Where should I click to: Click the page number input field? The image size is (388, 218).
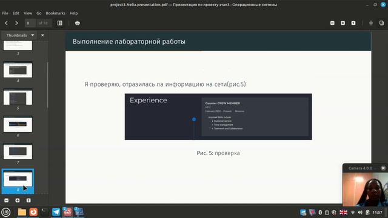click(30, 23)
